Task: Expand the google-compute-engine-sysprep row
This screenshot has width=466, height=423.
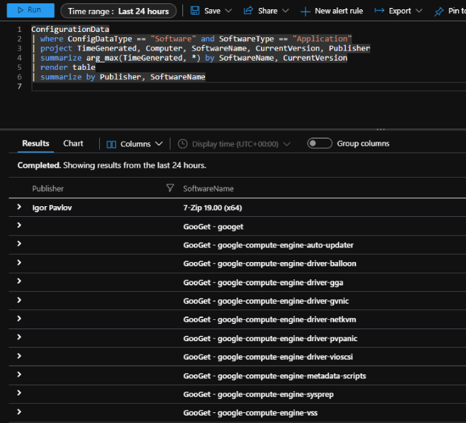Action: (x=19, y=394)
